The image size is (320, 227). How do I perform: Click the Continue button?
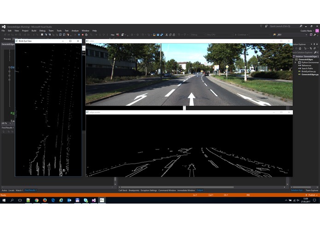click(241, 35)
